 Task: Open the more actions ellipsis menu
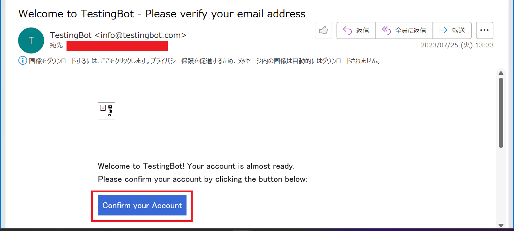pyautogui.click(x=484, y=30)
